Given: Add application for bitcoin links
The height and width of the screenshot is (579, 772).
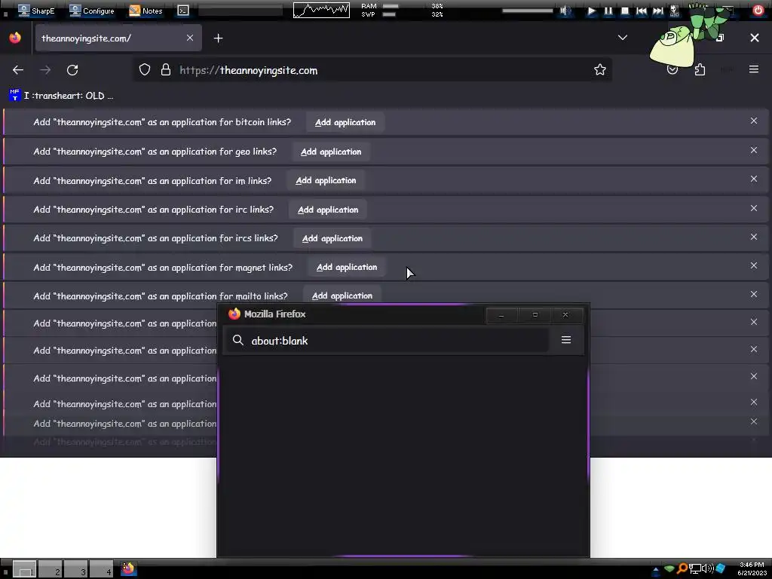Looking at the screenshot, I should [345, 122].
